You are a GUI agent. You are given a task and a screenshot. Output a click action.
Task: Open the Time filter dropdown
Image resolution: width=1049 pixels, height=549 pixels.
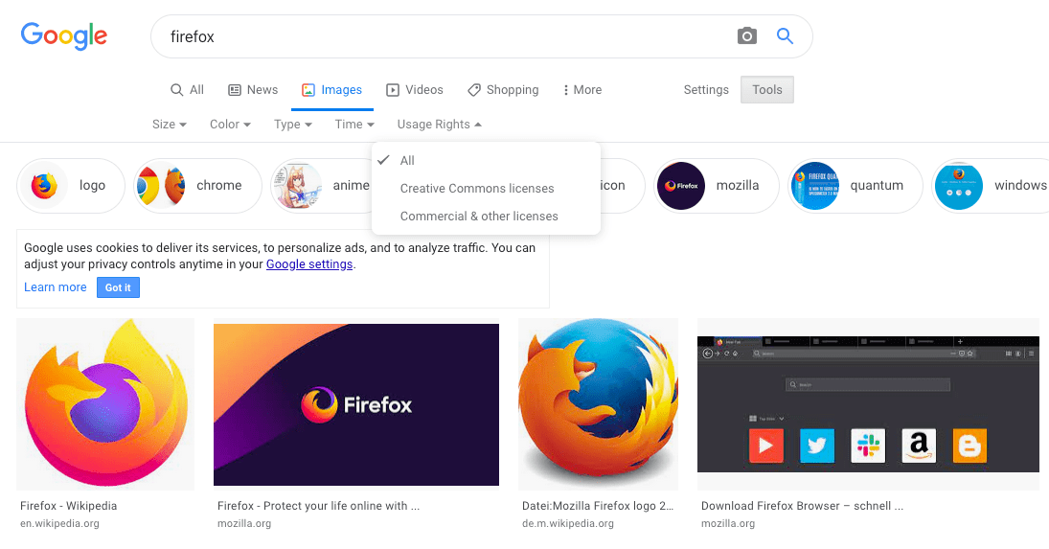click(x=353, y=125)
